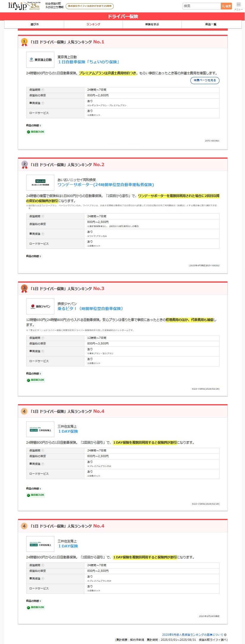Viewport: 245px width, 644px height.
Task: Open the ワンデーサポーター product link
Action: [x=106, y=185]
